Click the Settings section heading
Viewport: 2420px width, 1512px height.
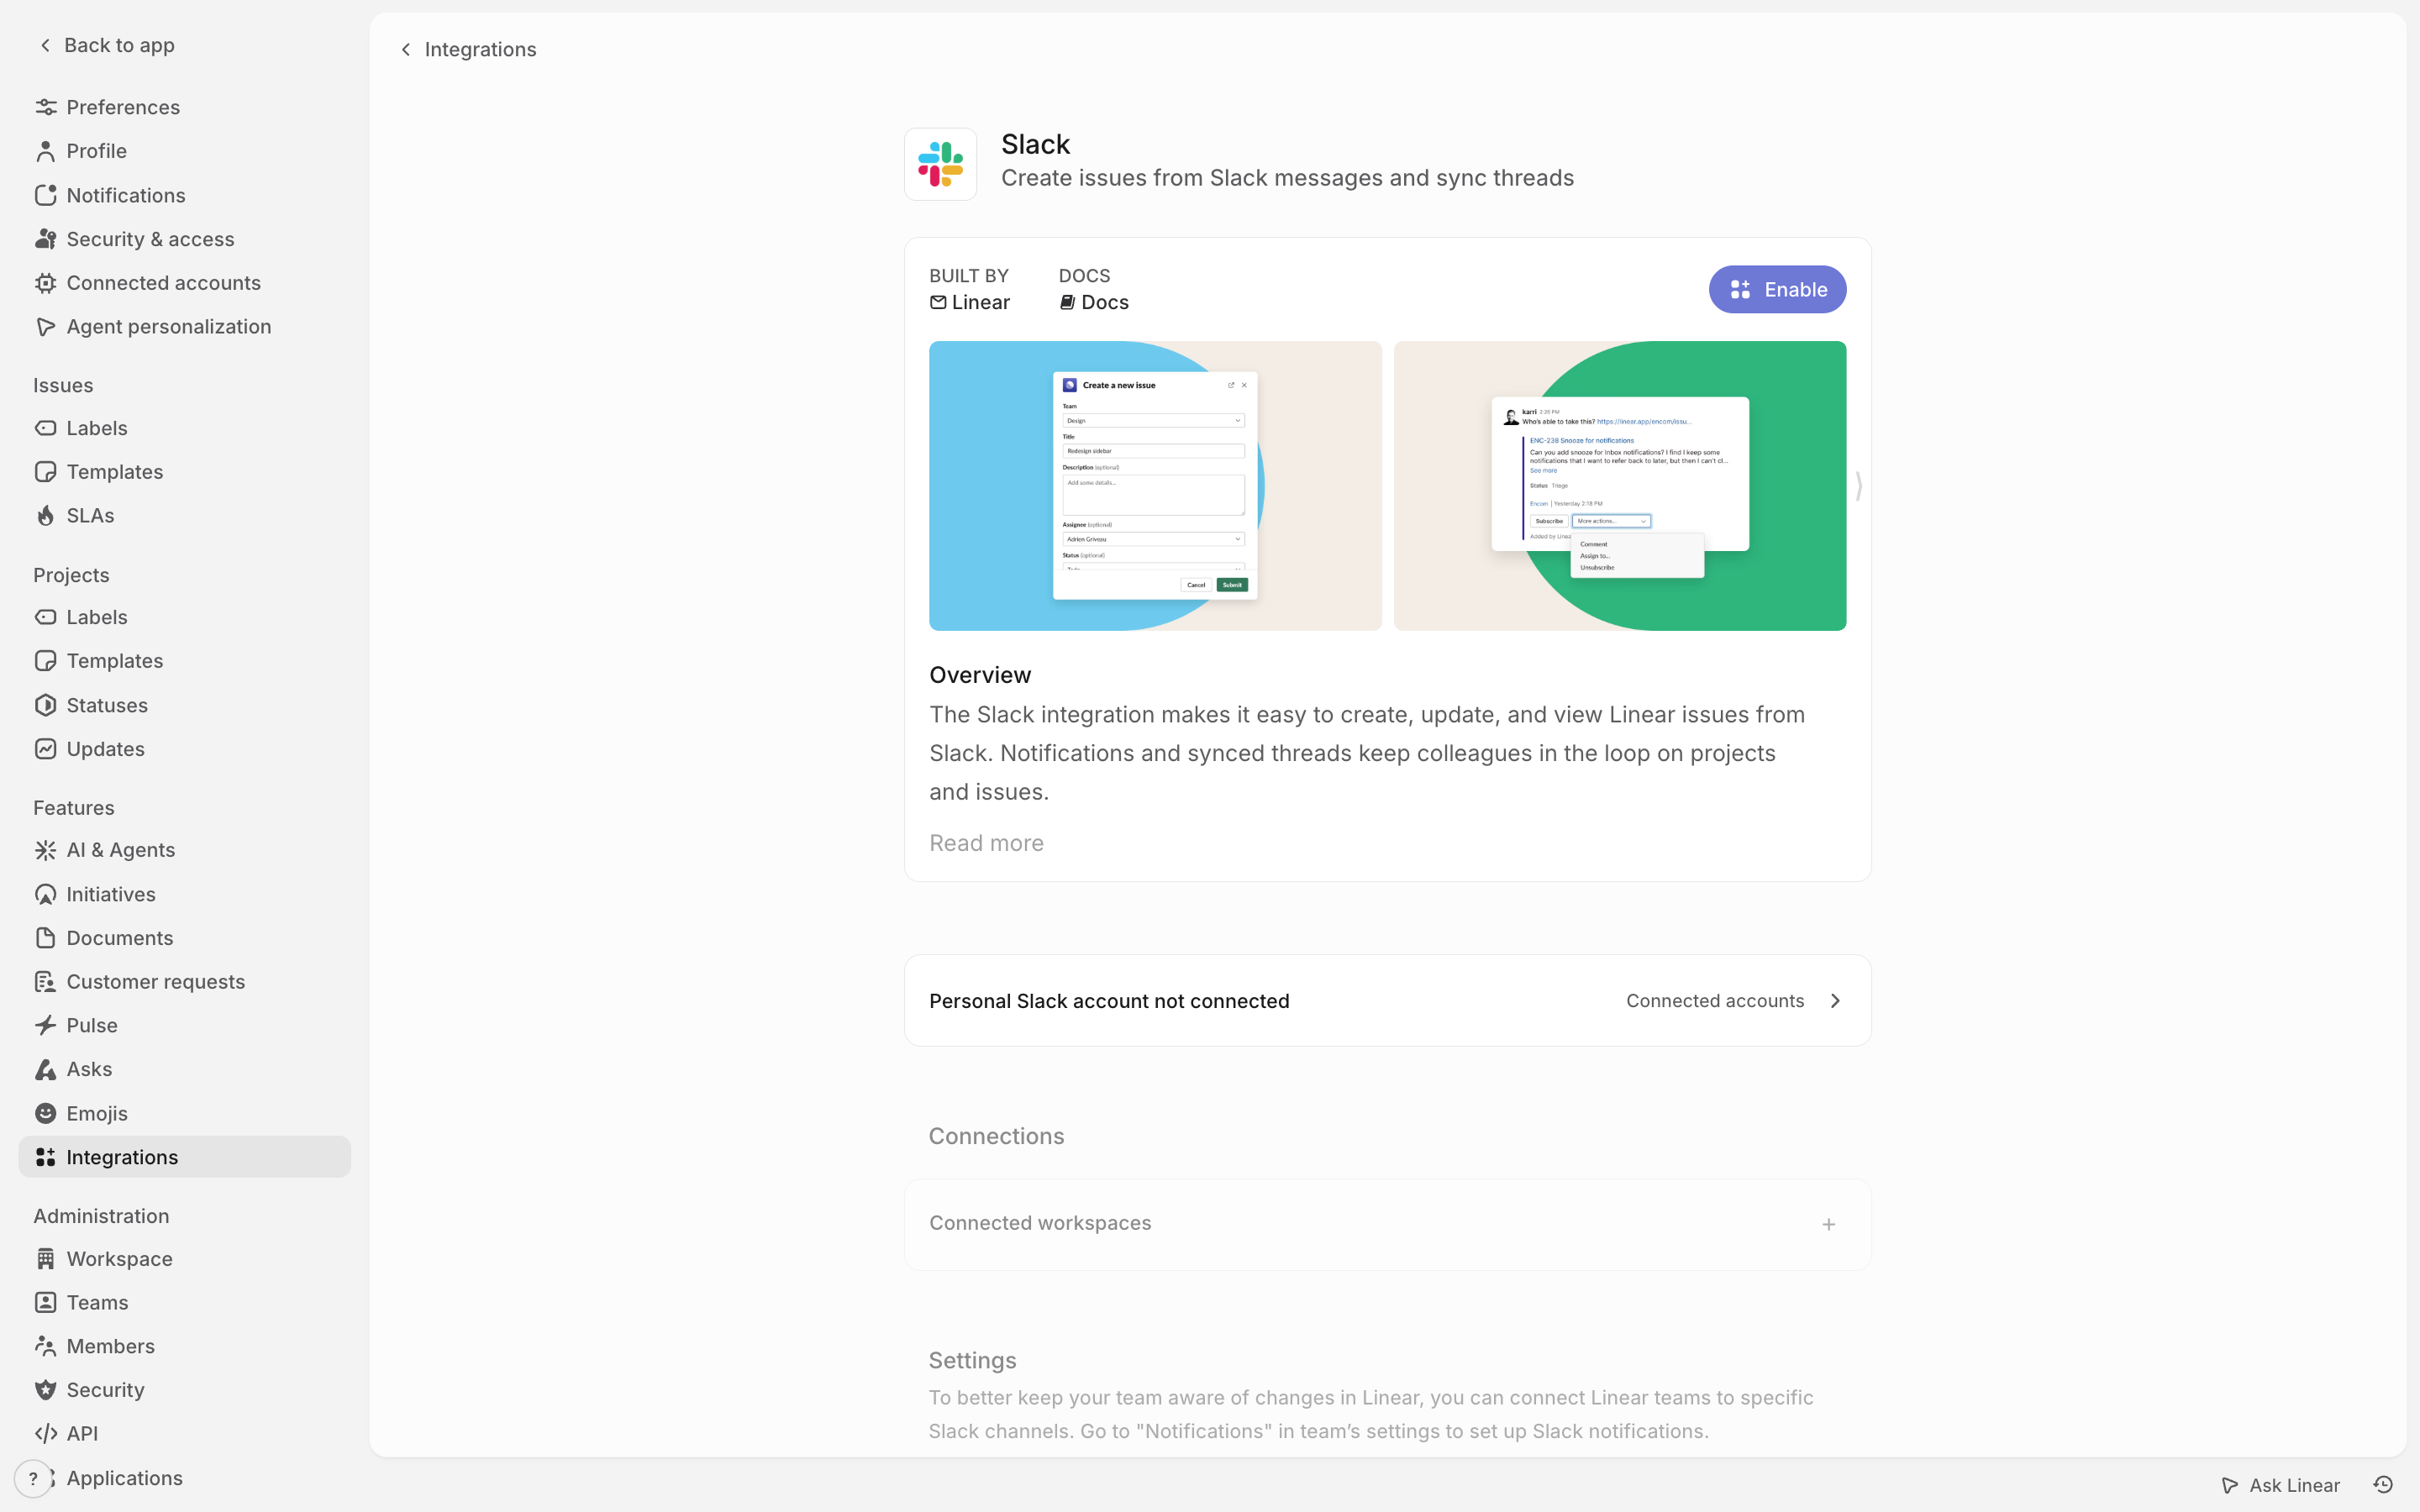pyautogui.click(x=972, y=1360)
